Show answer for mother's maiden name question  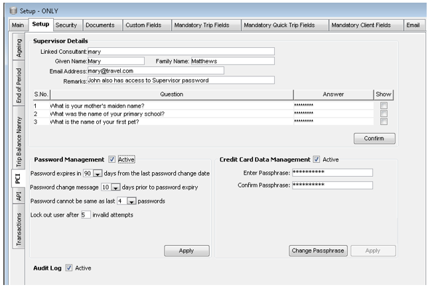click(x=384, y=105)
